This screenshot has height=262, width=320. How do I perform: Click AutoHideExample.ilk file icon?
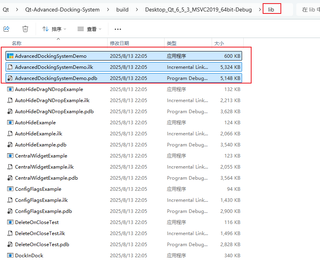(x=10, y=133)
